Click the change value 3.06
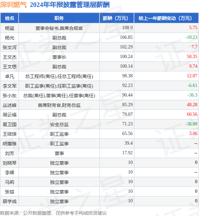The height and width of the screenshot is (216, 199). click(193, 133)
